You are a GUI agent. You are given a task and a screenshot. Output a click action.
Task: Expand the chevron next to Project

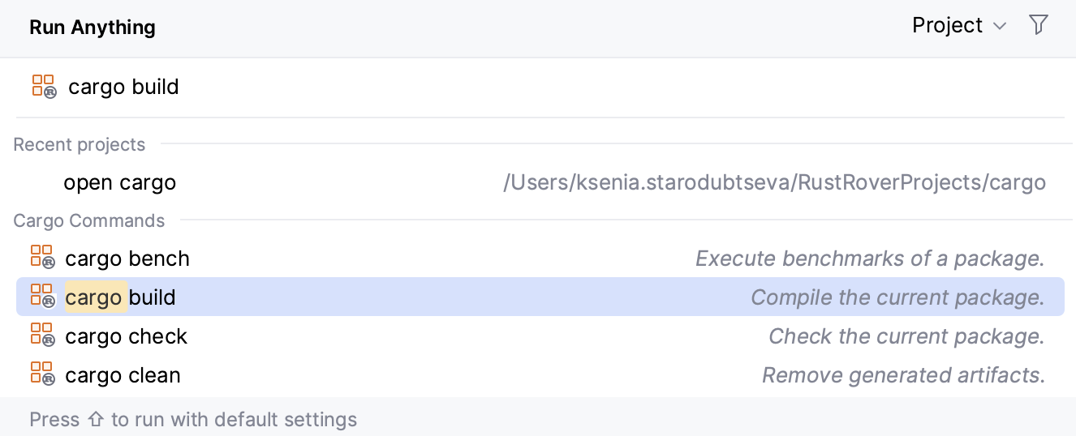(x=1000, y=27)
